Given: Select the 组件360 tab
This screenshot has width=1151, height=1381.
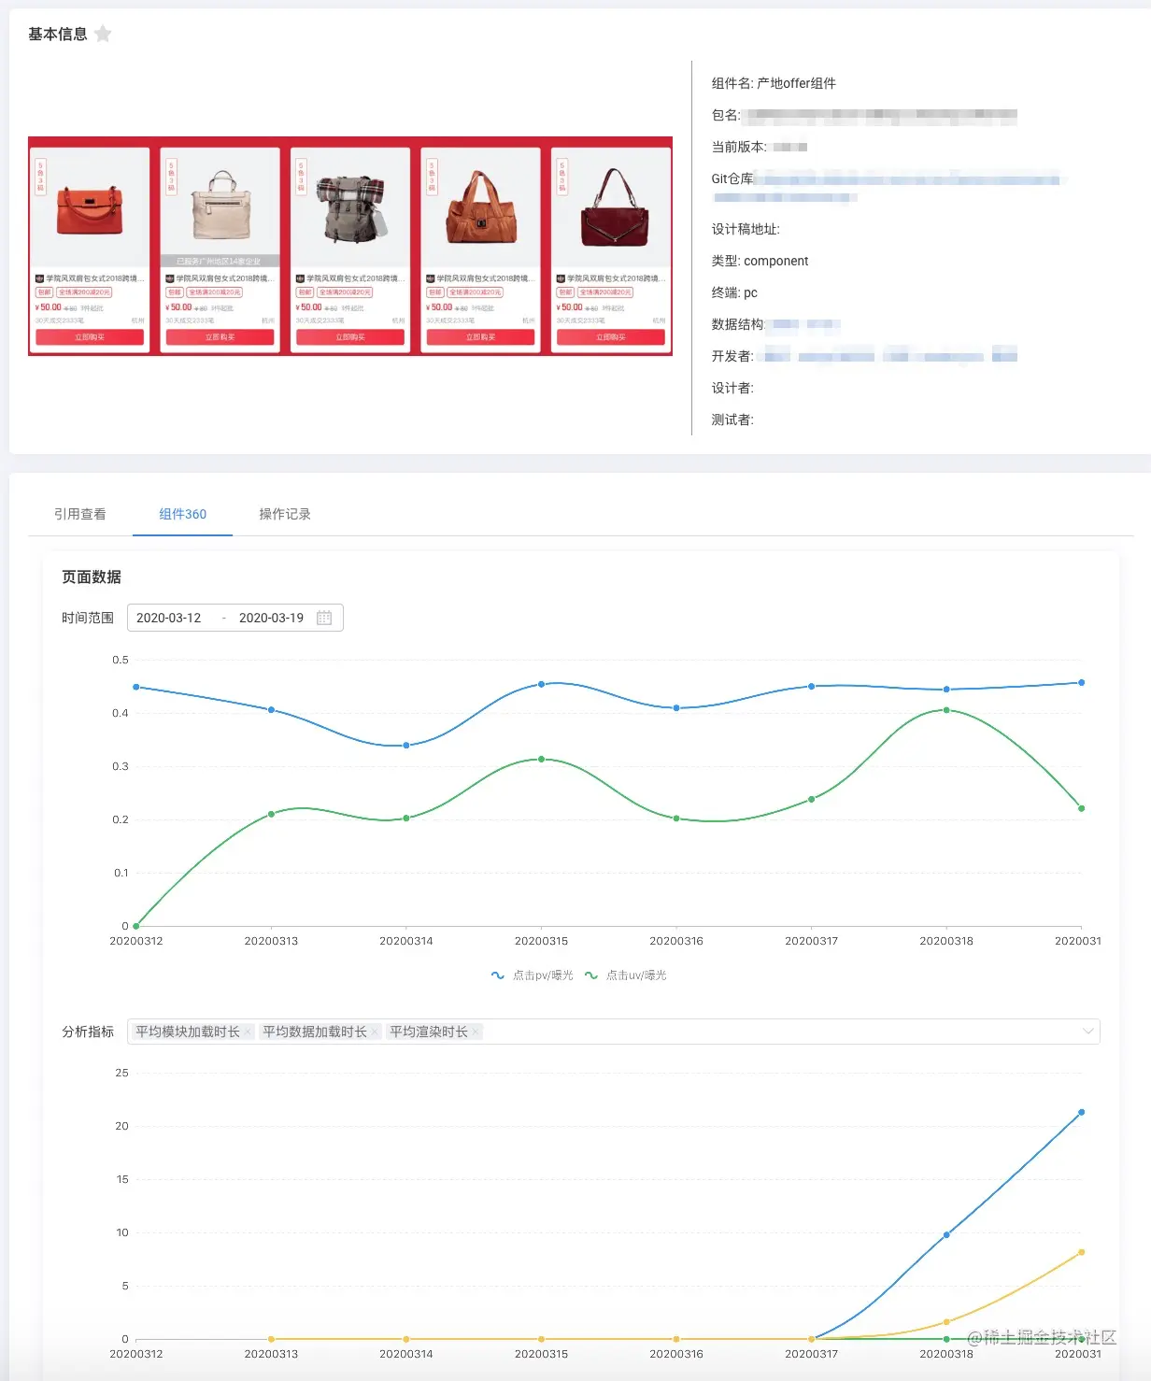Looking at the screenshot, I should click(x=183, y=514).
